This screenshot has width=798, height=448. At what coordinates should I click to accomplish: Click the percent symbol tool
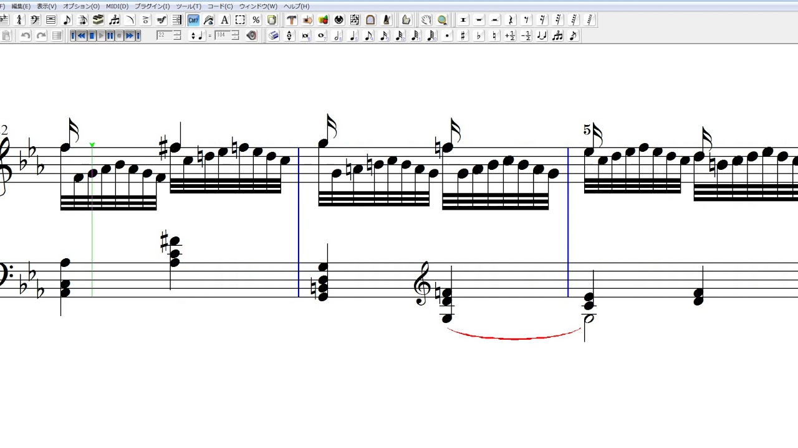pyautogui.click(x=256, y=20)
